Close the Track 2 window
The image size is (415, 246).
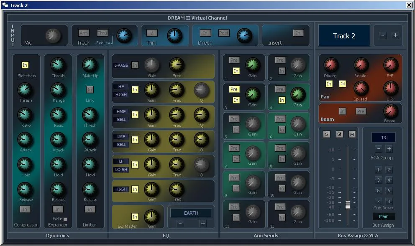click(409, 5)
